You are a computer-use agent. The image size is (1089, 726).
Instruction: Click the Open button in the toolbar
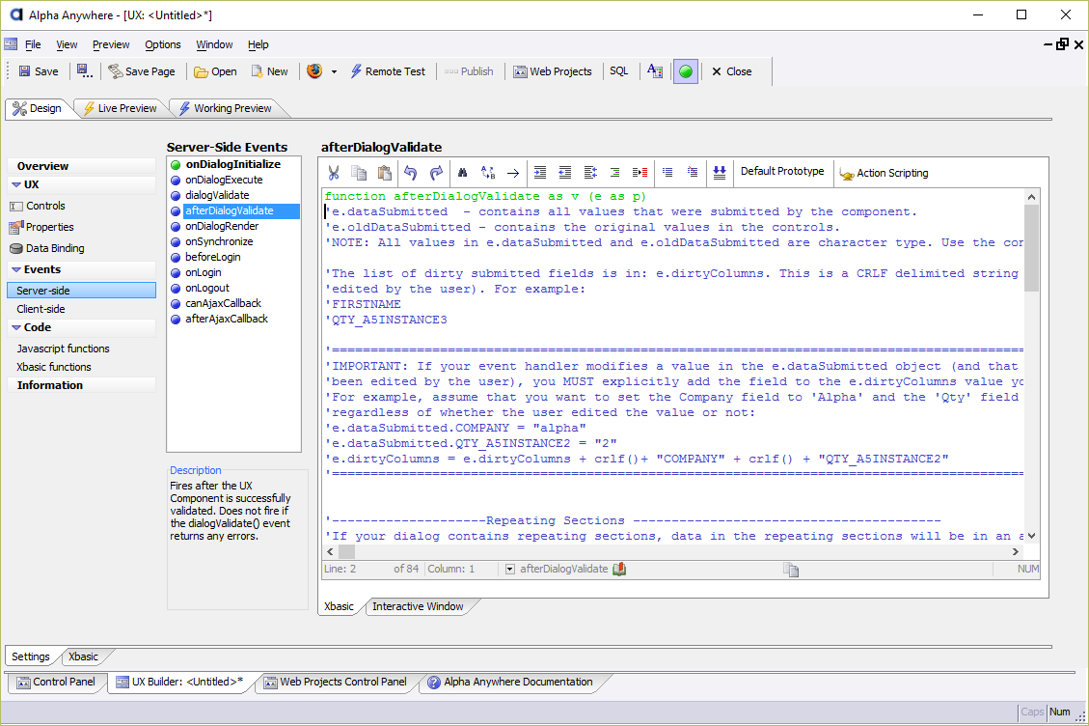pyautogui.click(x=215, y=70)
